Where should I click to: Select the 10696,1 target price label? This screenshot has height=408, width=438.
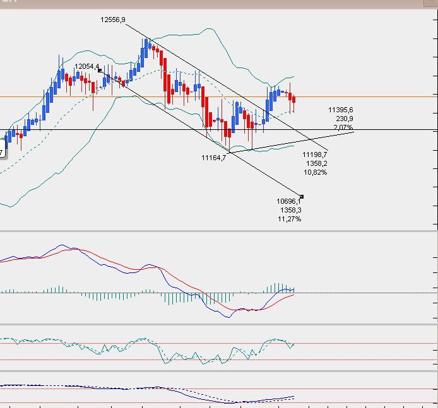[x=288, y=202]
